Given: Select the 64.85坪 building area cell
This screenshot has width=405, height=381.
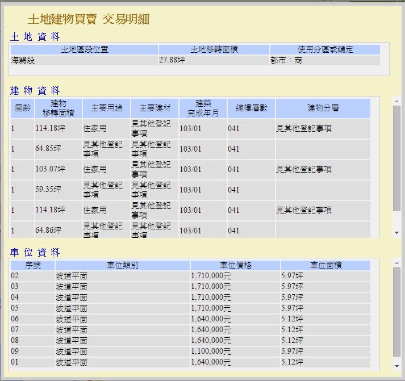Looking at the screenshot, I should [x=59, y=149].
